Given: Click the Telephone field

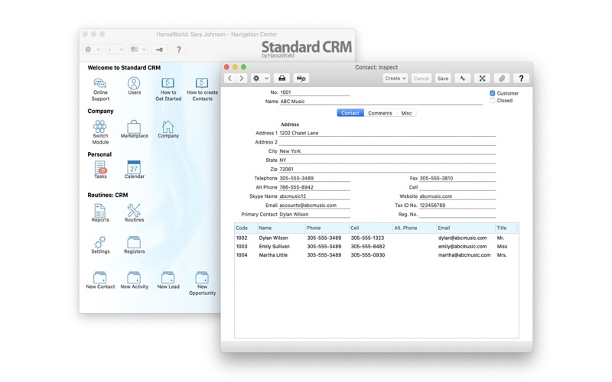Looking at the screenshot, I should pos(314,178).
